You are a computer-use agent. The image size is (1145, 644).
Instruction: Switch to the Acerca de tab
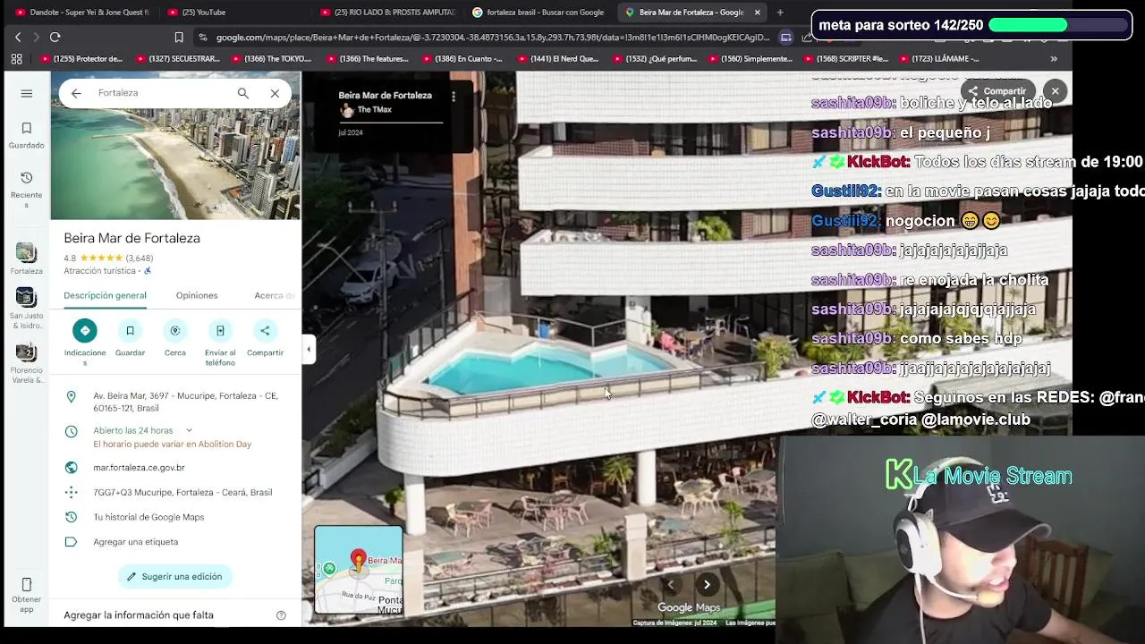pyautogui.click(x=275, y=295)
